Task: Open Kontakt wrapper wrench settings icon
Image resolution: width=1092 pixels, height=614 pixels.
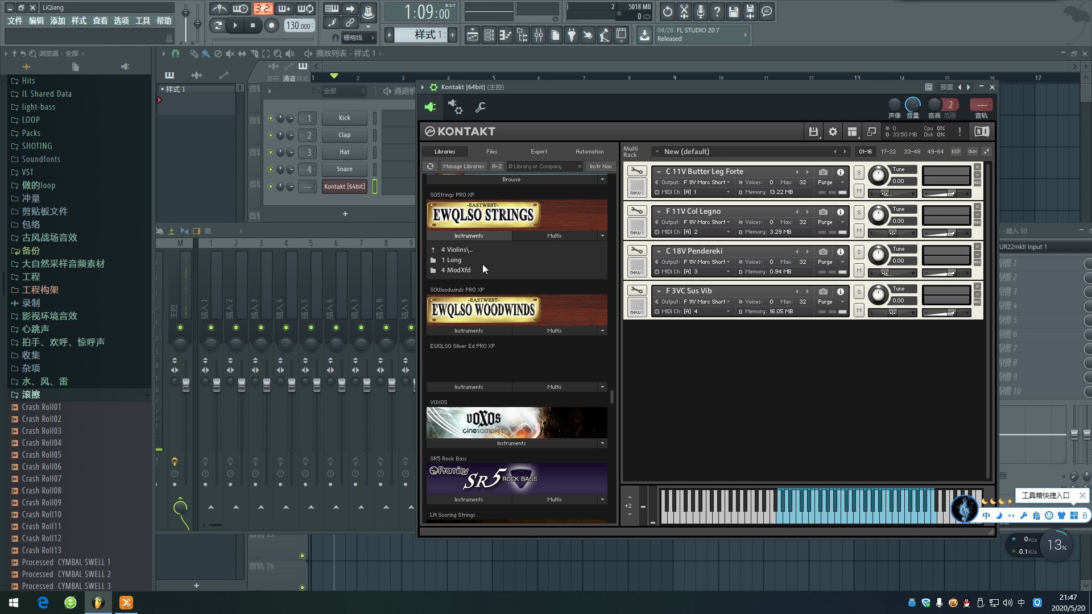Action: pyautogui.click(x=481, y=107)
